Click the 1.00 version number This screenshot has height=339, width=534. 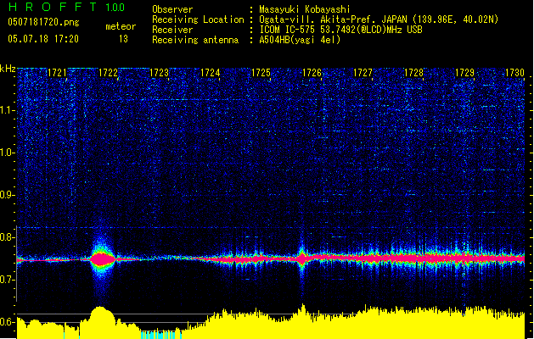point(115,7)
